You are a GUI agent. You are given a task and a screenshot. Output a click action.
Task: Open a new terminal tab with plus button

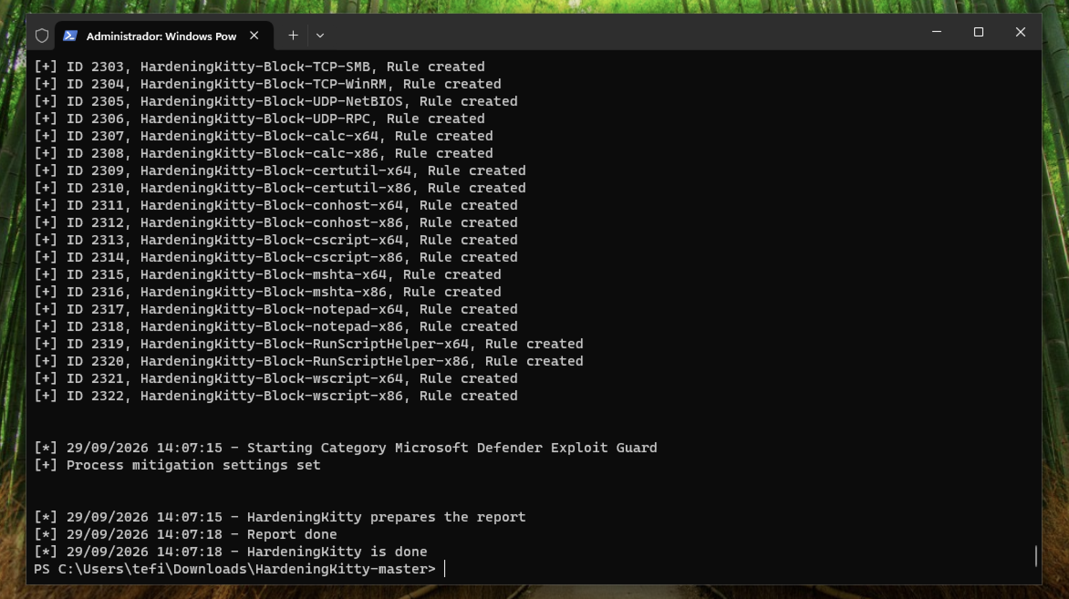pyautogui.click(x=293, y=36)
